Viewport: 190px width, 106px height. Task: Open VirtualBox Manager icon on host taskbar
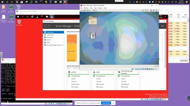51,2
